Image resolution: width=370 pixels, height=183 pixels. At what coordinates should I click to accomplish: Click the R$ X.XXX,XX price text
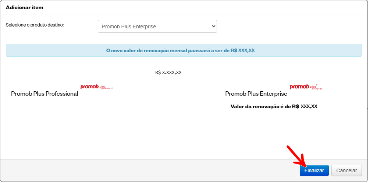pos(168,73)
